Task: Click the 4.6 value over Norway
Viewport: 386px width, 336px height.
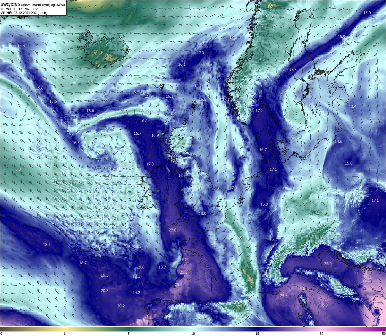Action: pos(262,59)
